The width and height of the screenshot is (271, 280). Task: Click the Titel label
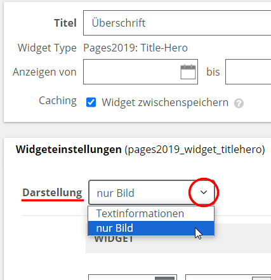(65, 23)
